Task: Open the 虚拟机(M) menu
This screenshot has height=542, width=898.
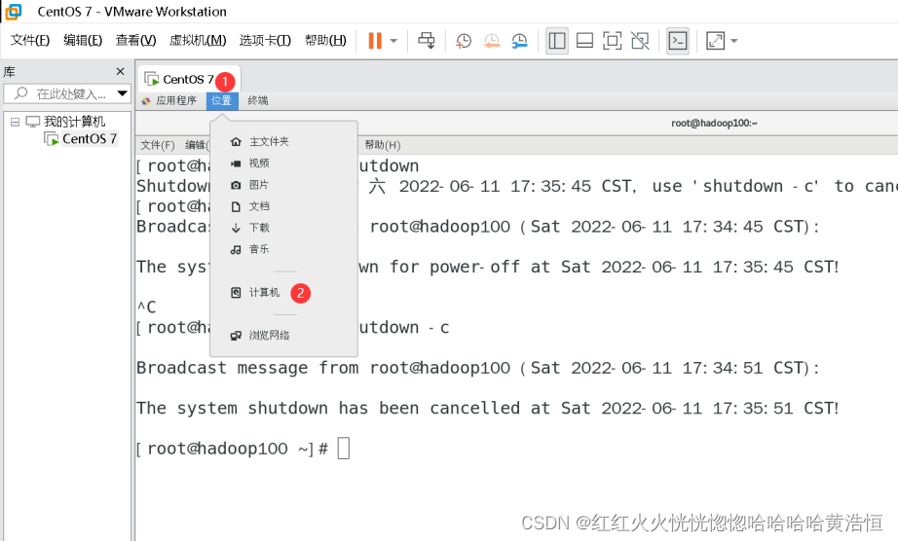Action: click(x=198, y=40)
